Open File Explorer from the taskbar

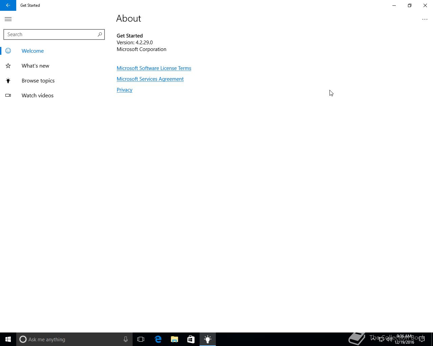(x=175, y=339)
